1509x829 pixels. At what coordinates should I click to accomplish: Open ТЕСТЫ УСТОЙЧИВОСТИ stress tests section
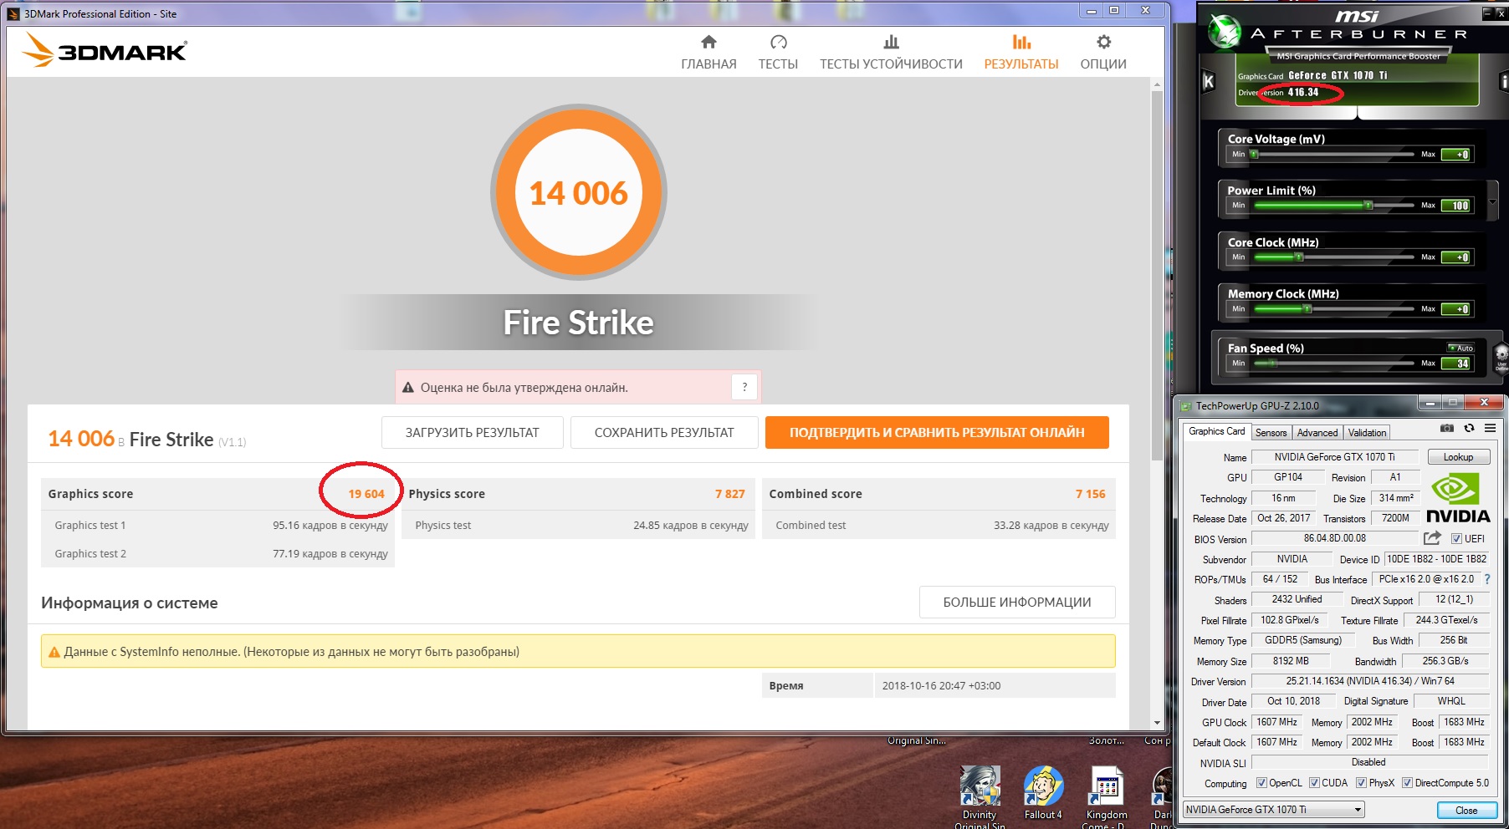click(x=891, y=52)
